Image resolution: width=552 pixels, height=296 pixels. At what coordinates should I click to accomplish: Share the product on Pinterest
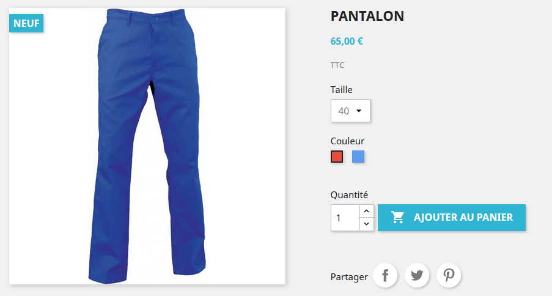(449, 275)
